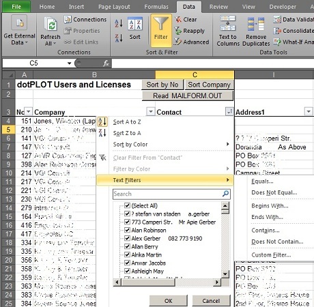Click the Clear filter icon in ribbon
Image resolution: width=314 pixels, height=307 pixels.
tap(178, 20)
